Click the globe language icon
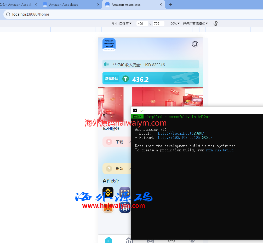This screenshot has height=243, width=263. coord(195,44)
